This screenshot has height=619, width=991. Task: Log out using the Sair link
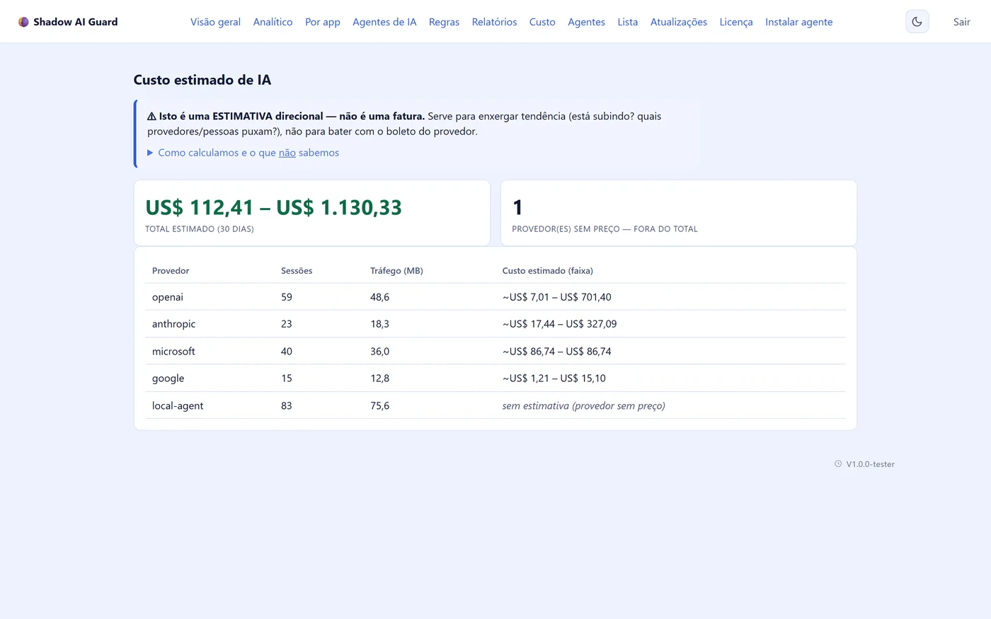(961, 22)
